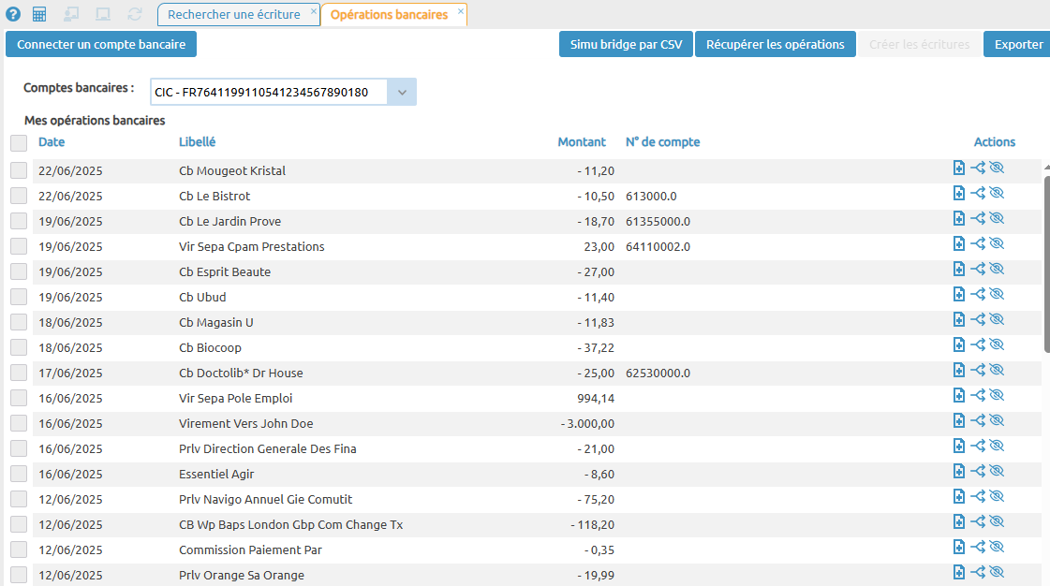This screenshot has height=586, width=1050.
Task: Select checkbox for Vir Sepa Pole Emploi
Action: click(x=19, y=398)
